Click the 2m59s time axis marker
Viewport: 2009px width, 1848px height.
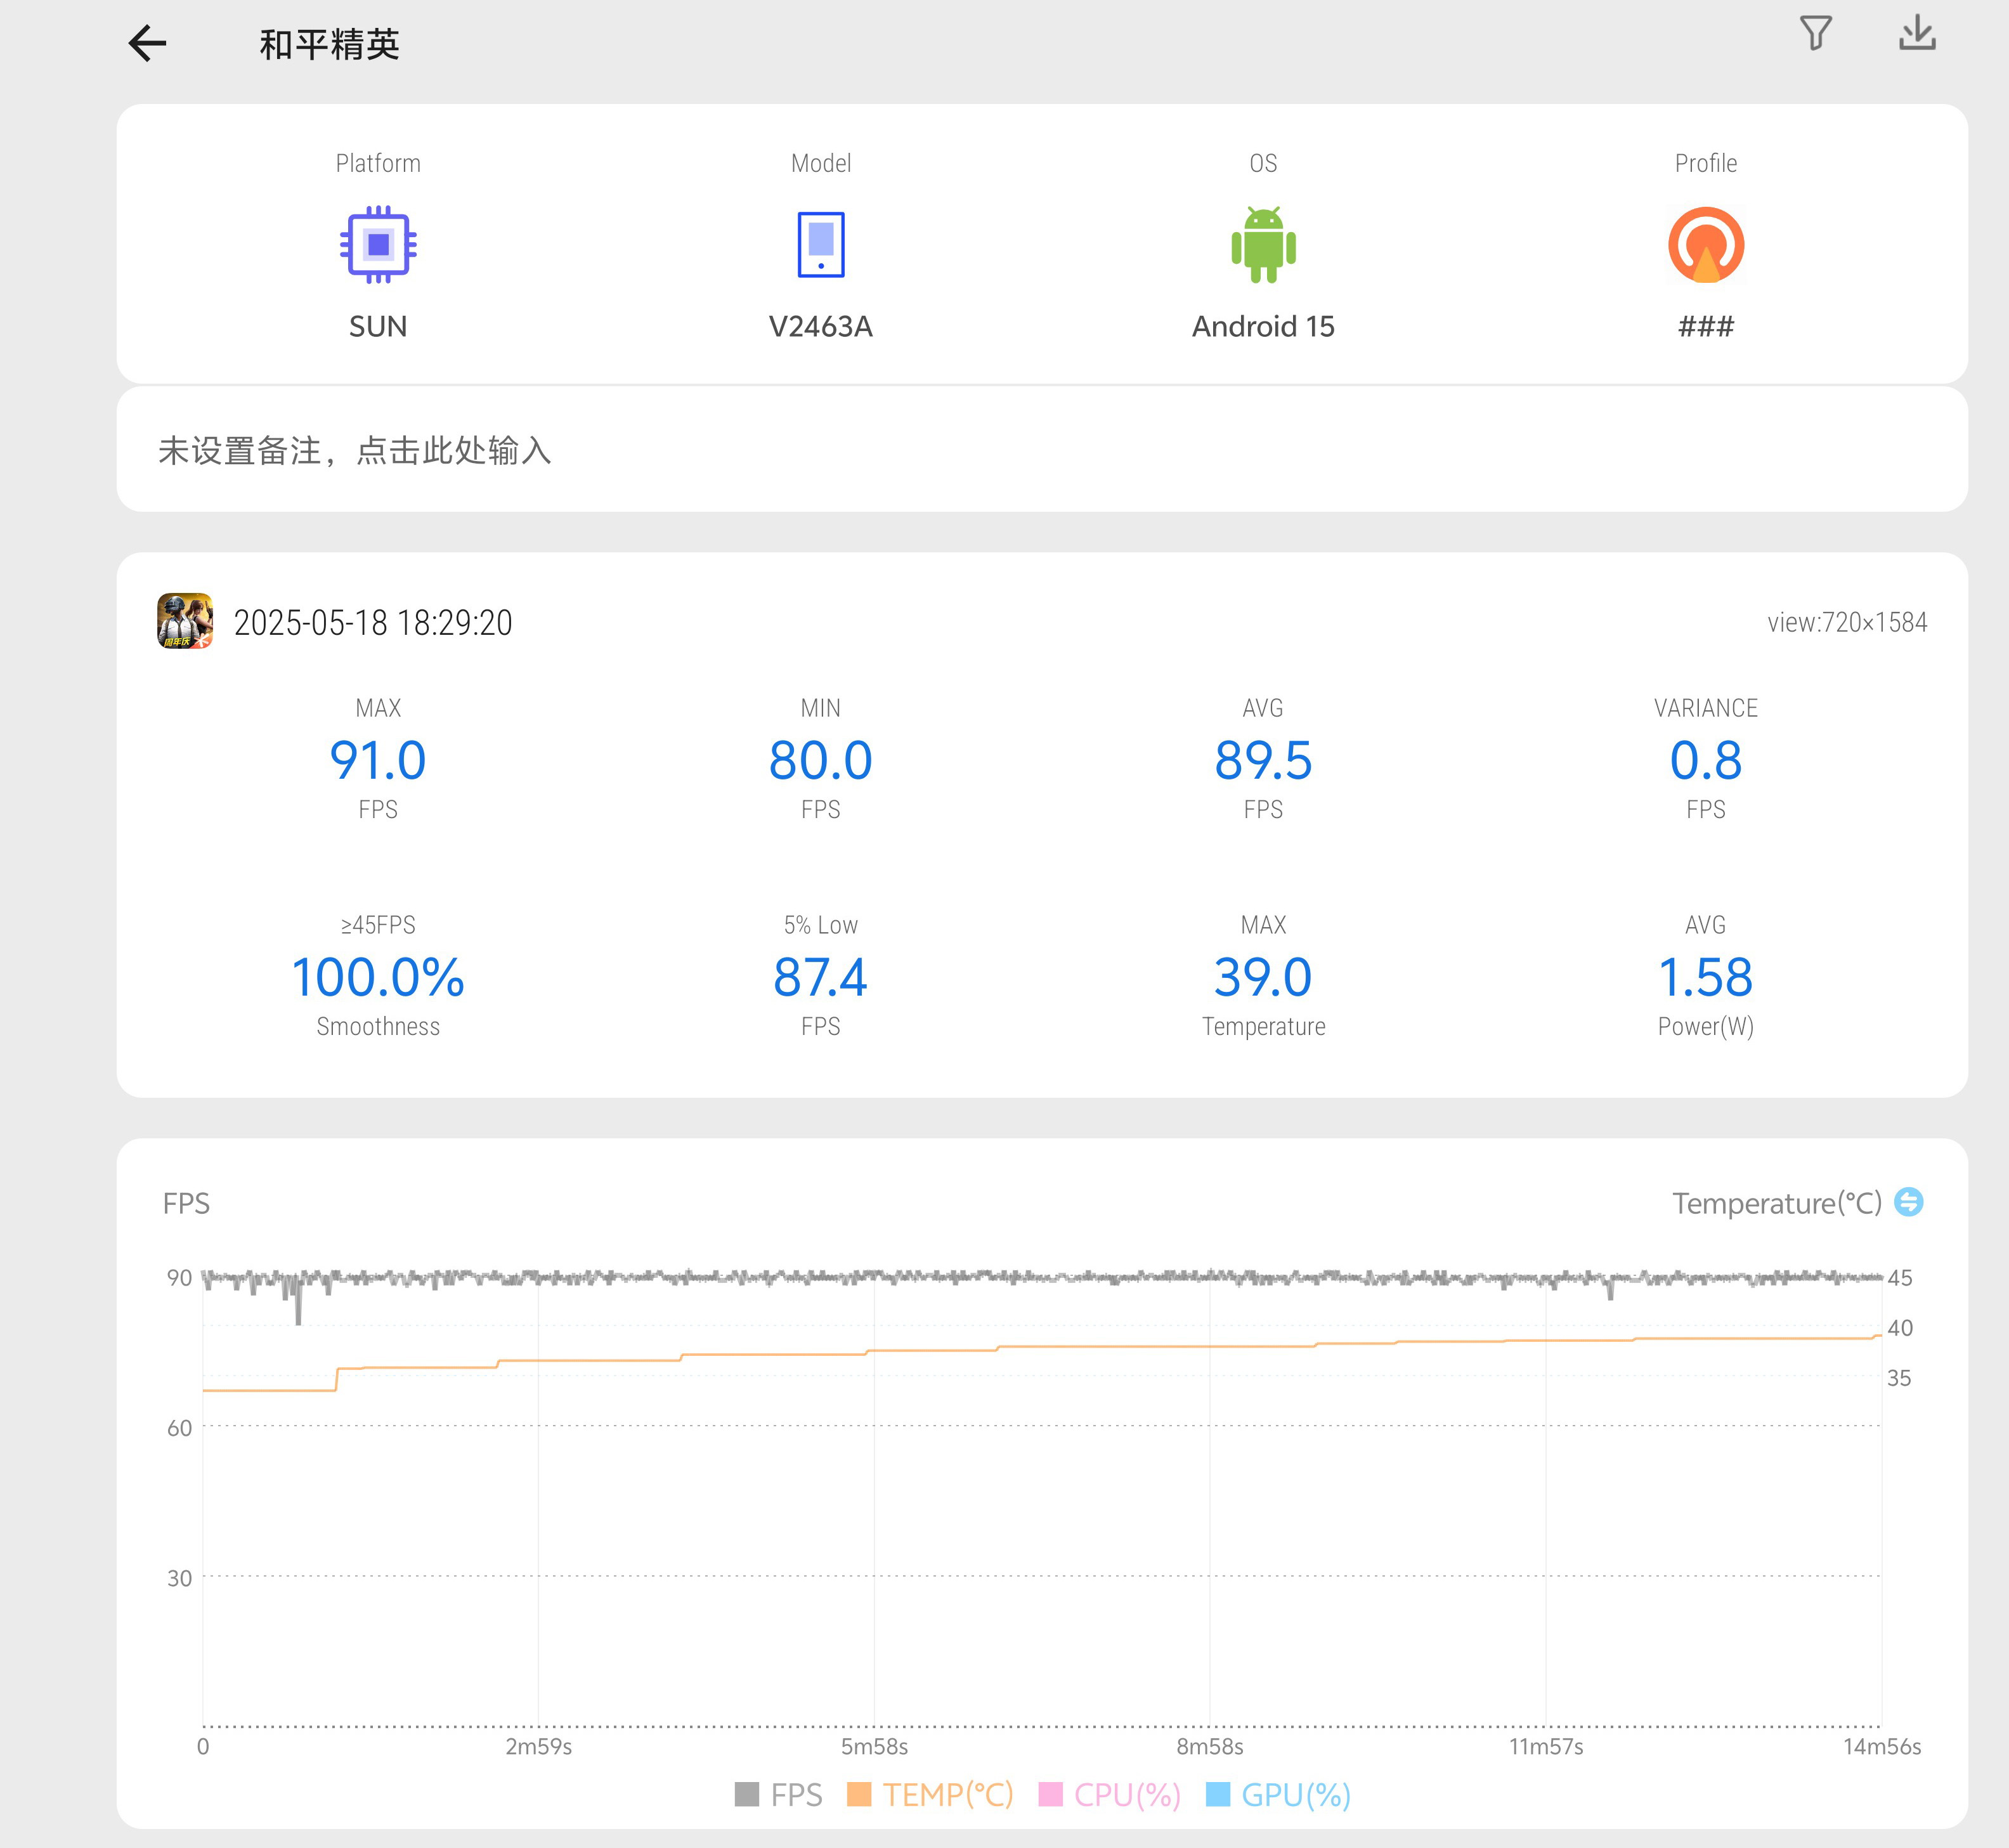point(538,1746)
